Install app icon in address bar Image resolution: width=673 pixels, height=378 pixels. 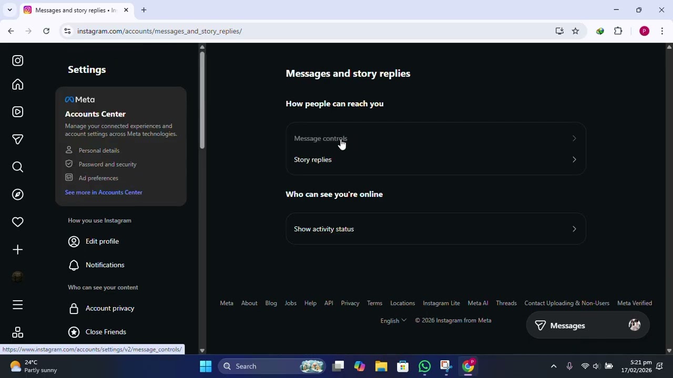(x=559, y=31)
